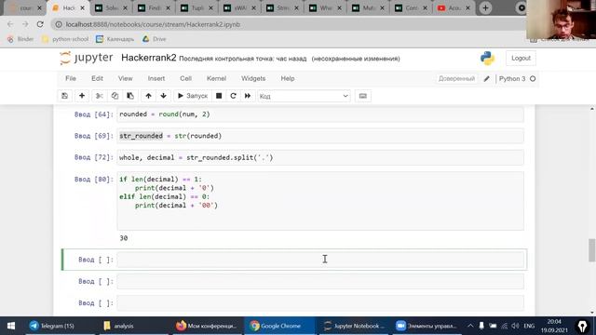Screen dimensions: 596x335
Task: Close the active Hackerrank2 browser tab
Action: (x=82, y=8)
